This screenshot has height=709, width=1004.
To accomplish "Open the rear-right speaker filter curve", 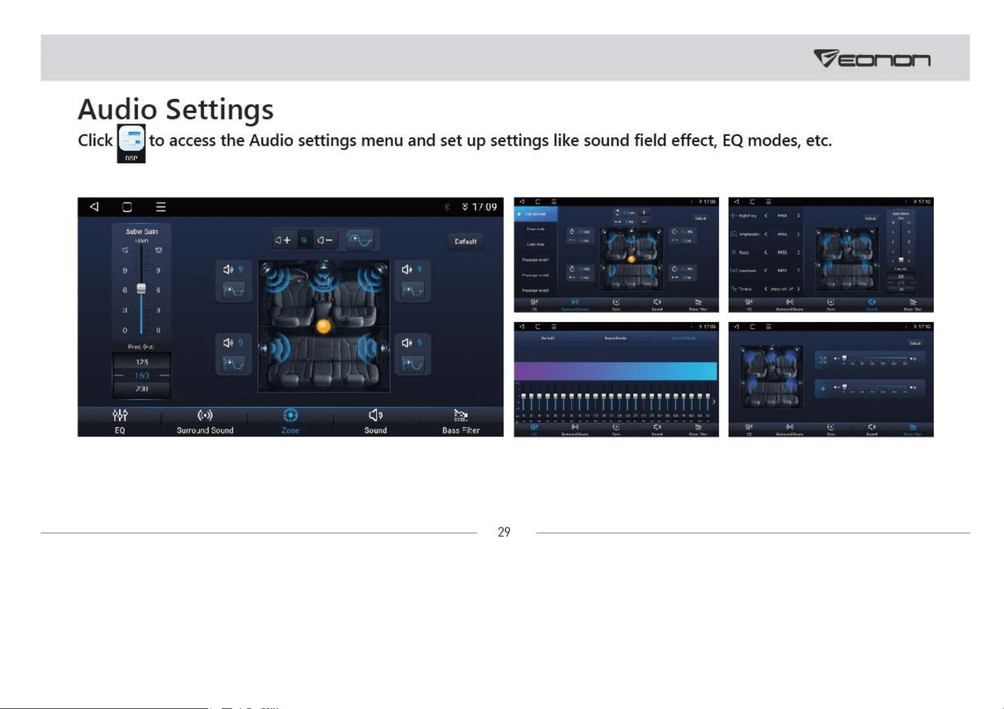I will coord(412,364).
